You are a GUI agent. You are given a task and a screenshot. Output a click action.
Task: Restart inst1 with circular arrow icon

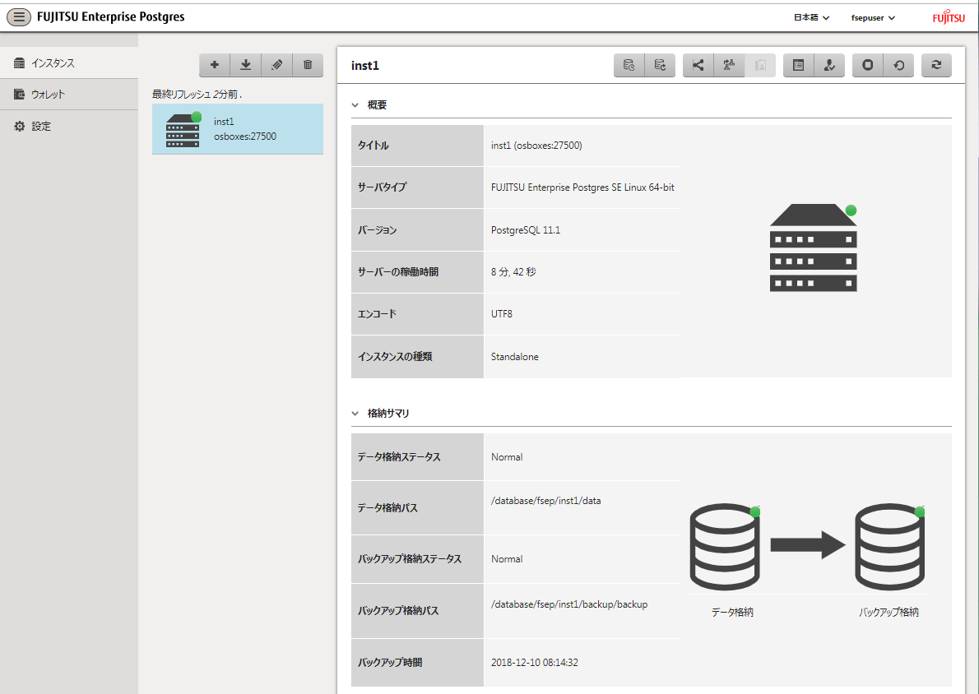pos(899,65)
